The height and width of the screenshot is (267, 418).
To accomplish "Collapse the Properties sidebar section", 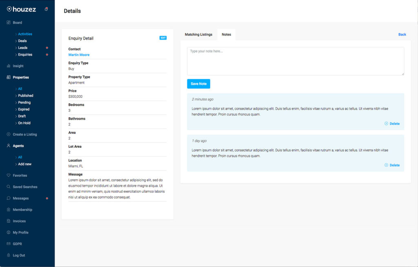I will (x=21, y=77).
